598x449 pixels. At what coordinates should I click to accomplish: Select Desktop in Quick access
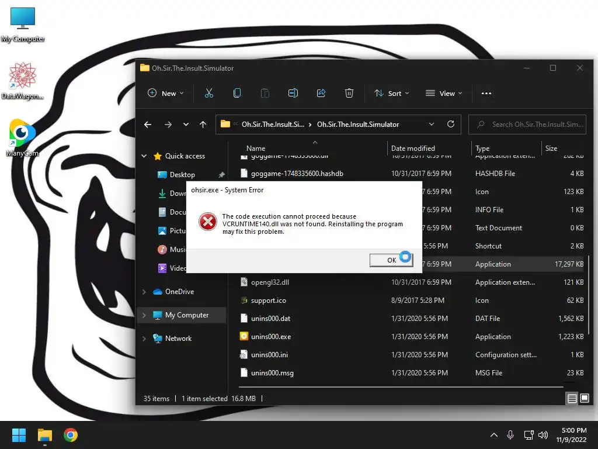pos(182,174)
